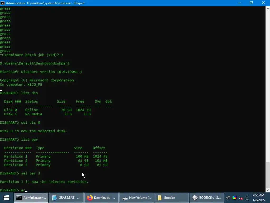Viewport: 270px width, 203px height.
Task: Switch to BOOTICE v1.3 application
Action: click(207, 198)
